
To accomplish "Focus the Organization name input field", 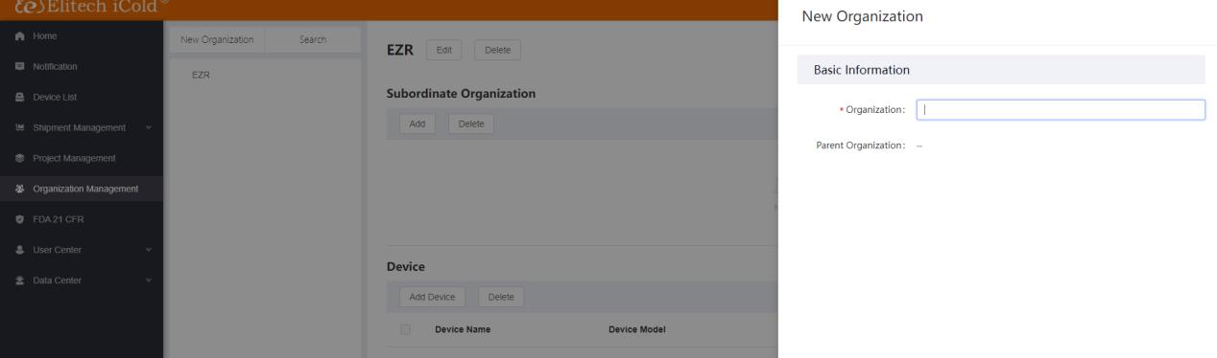I will tap(1061, 110).
